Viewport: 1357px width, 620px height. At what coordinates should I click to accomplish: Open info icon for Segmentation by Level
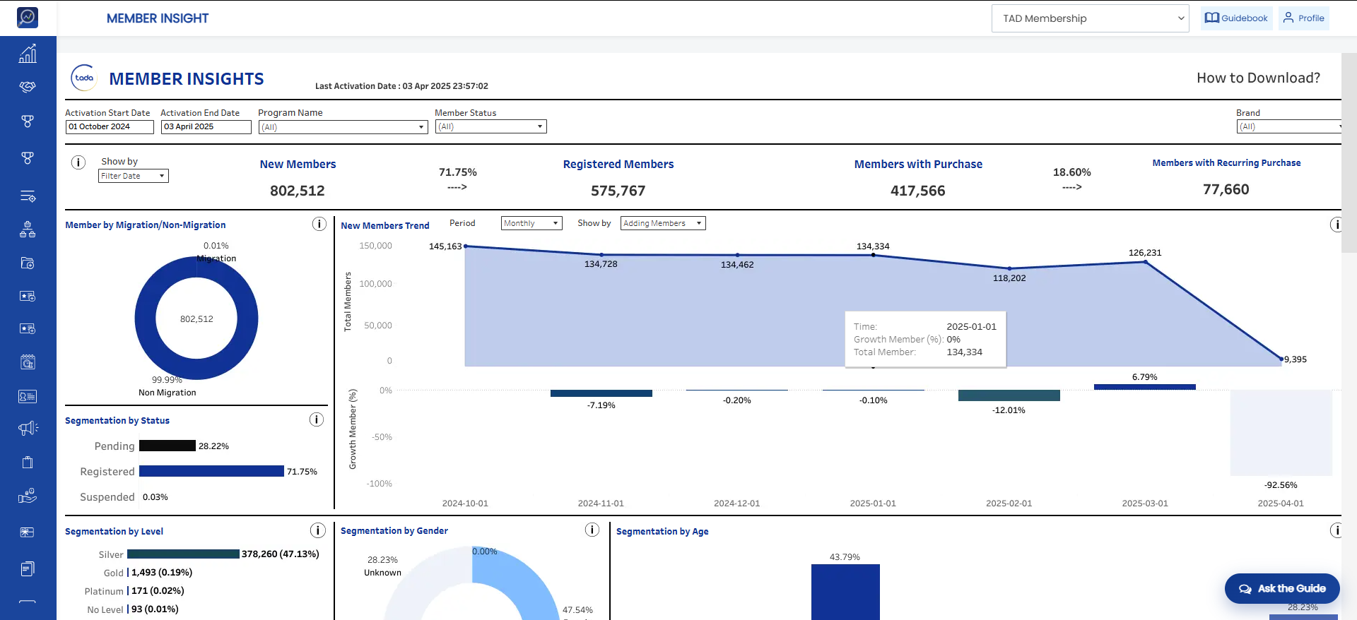coord(318,530)
